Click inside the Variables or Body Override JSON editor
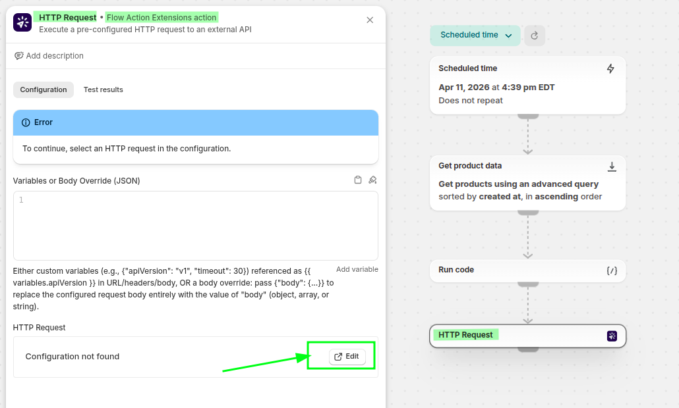The width and height of the screenshot is (679, 408). click(x=196, y=226)
